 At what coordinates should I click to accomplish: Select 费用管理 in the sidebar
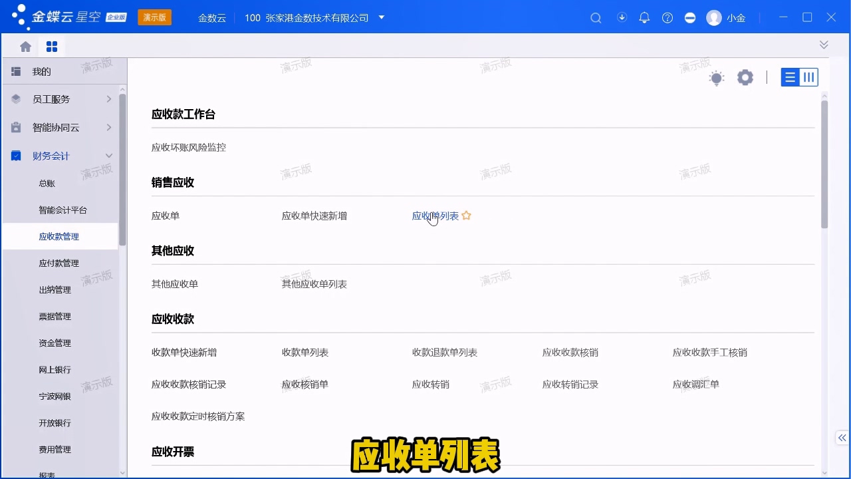55,450
